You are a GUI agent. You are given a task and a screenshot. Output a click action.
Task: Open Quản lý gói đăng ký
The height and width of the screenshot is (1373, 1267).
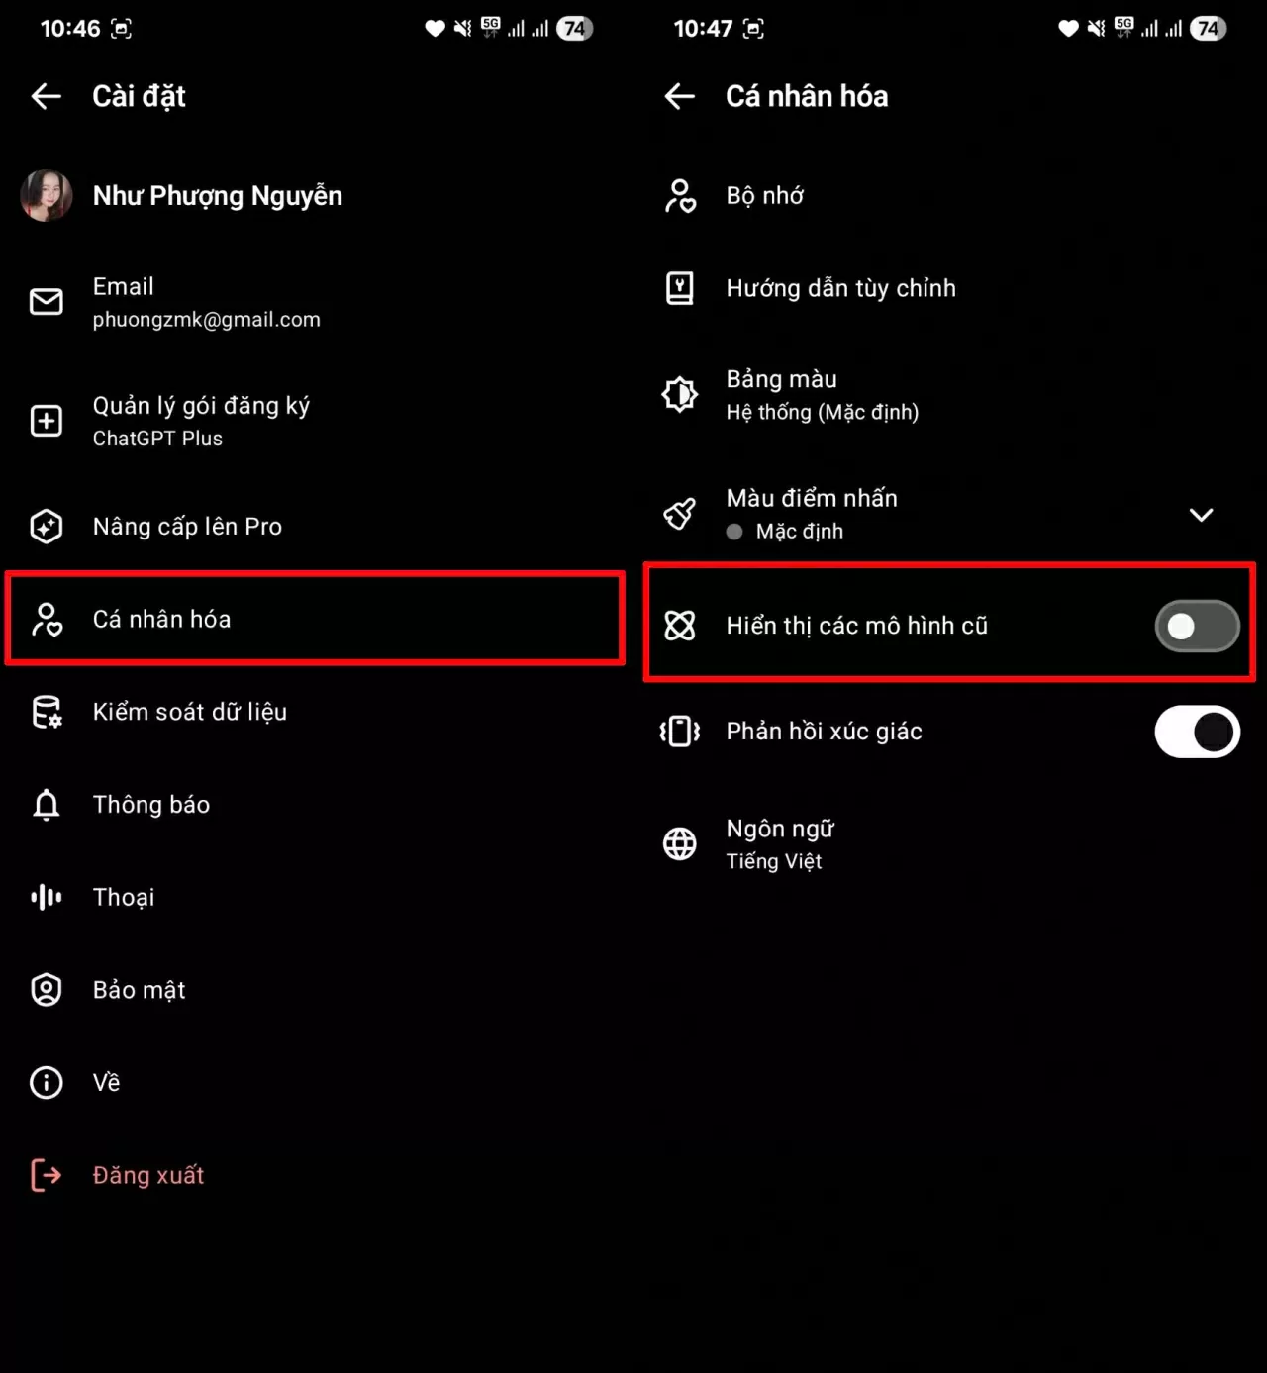click(201, 421)
